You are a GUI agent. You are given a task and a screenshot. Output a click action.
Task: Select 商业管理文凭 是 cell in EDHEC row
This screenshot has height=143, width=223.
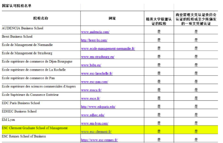coord(196,113)
